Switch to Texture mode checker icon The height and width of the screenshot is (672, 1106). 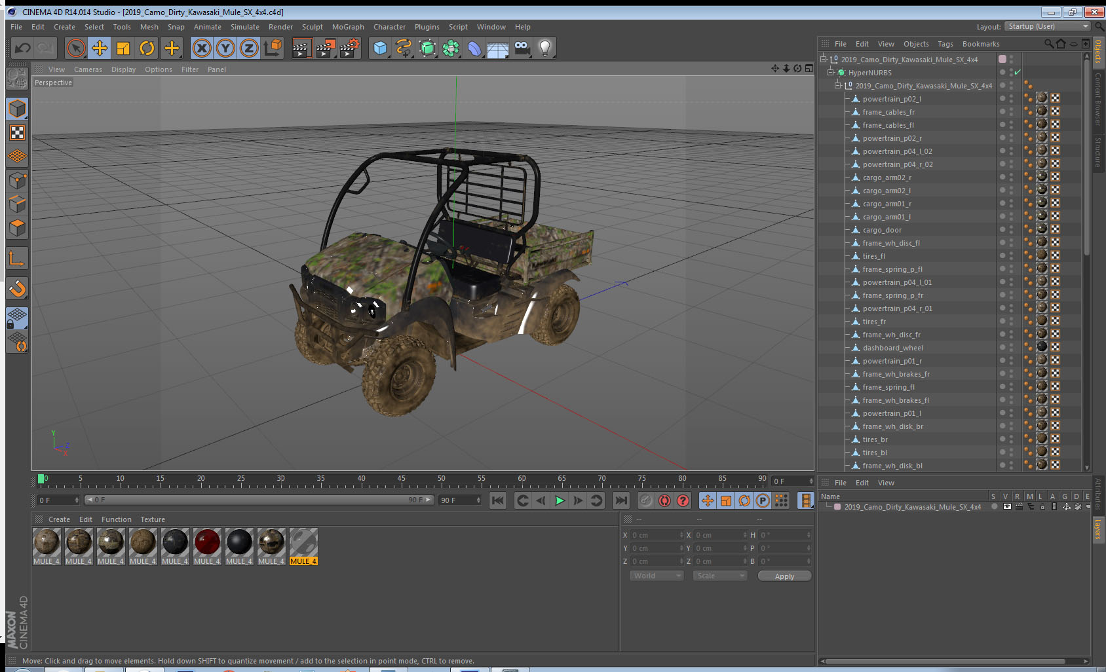coord(18,133)
